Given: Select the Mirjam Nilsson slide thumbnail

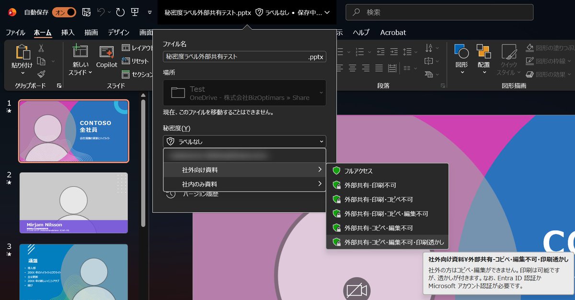Looking at the screenshot, I should click(73, 201).
